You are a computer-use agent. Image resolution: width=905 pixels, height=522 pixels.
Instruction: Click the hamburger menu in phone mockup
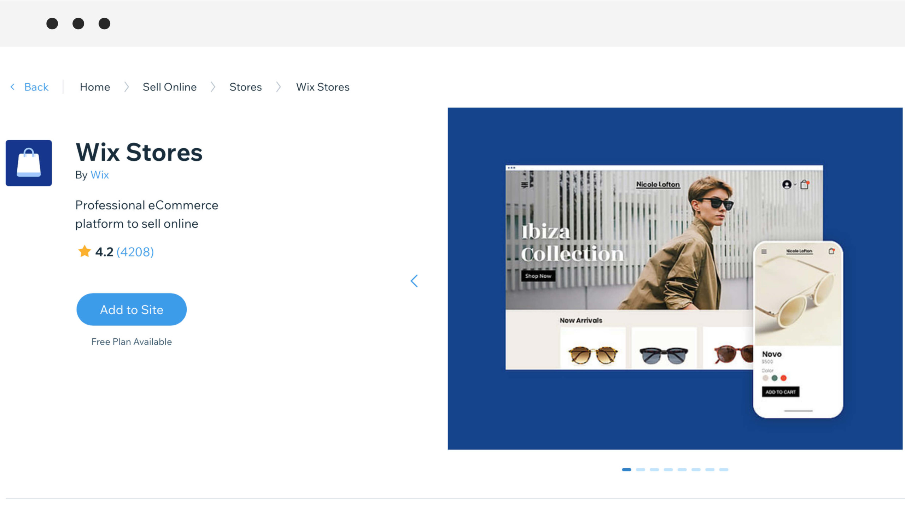pos(764,252)
